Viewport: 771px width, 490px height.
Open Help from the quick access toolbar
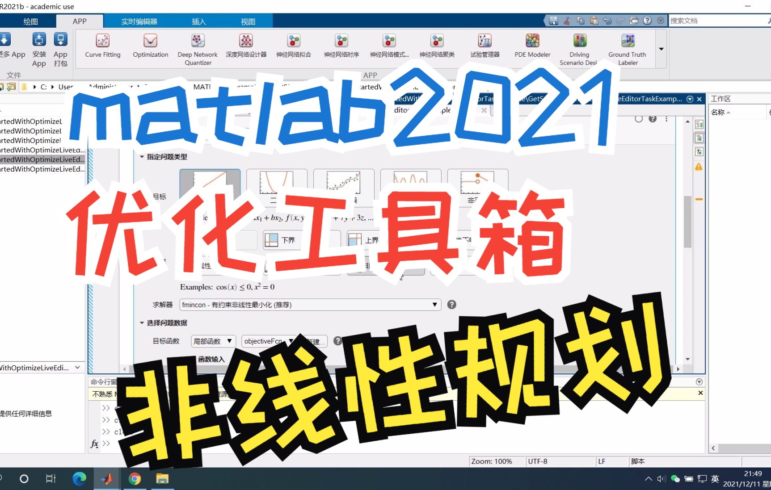pos(647,21)
